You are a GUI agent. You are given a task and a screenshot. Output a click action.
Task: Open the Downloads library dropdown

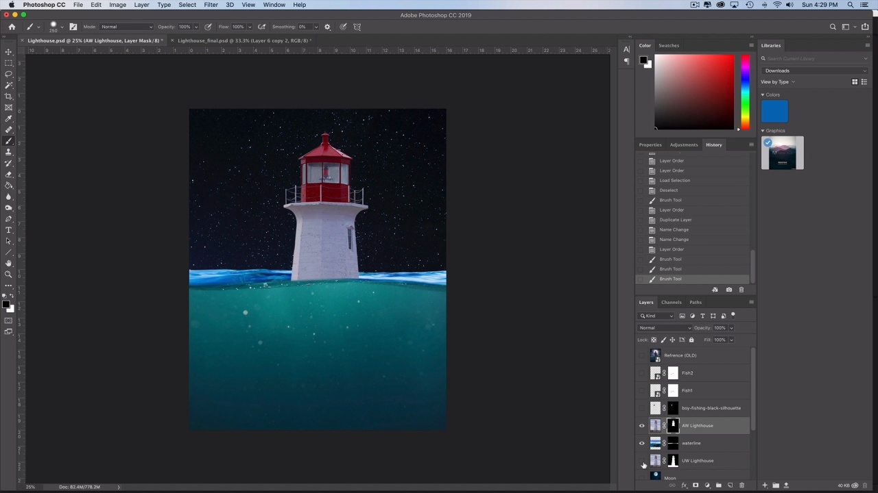point(814,71)
